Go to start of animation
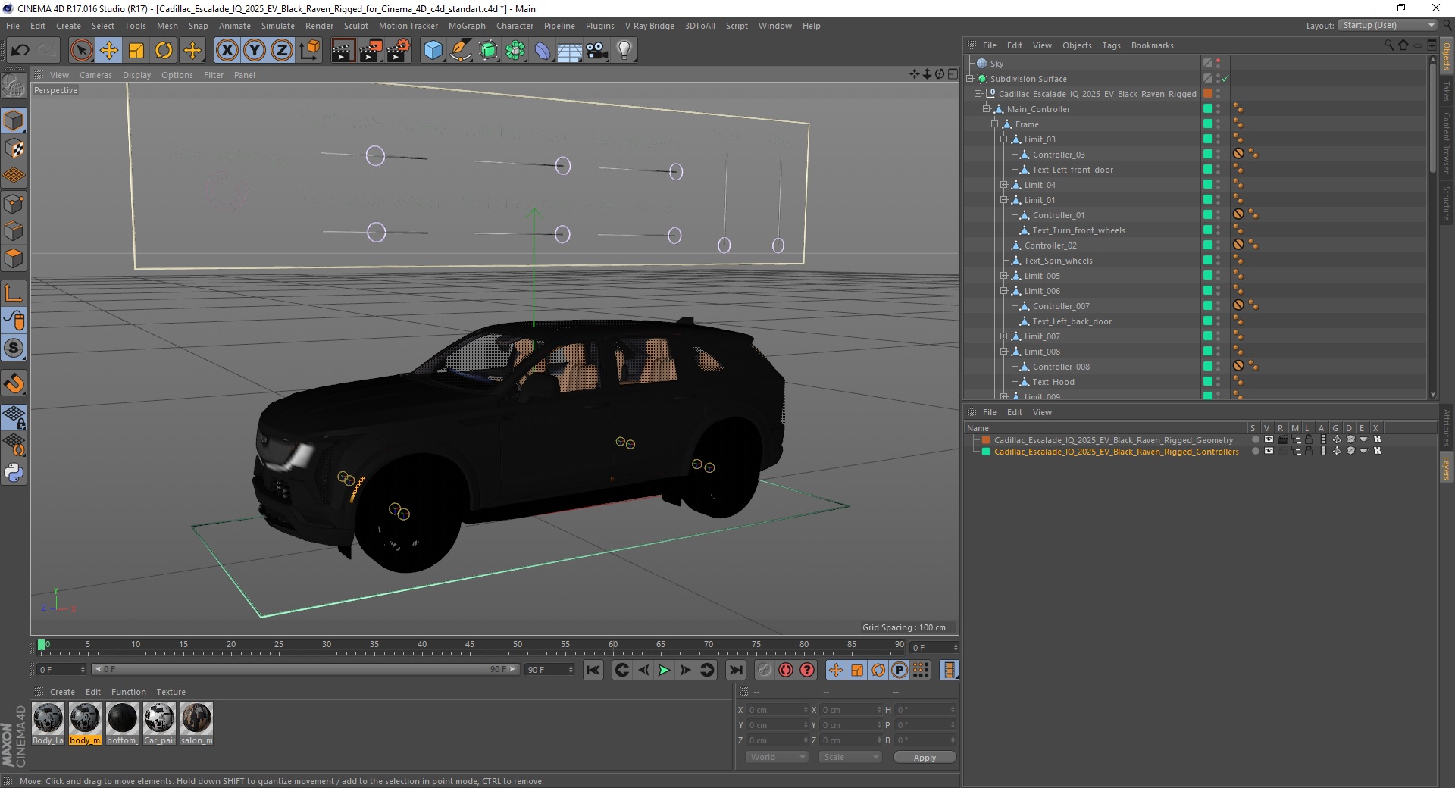Viewport: 1455px width, 788px height. pyautogui.click(x=593, y=670)
